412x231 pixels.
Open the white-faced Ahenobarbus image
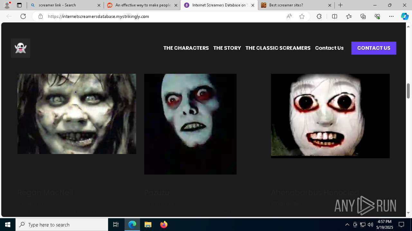tap(330, 116)
